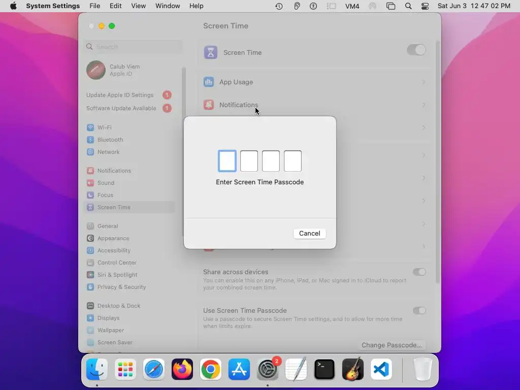Select the third passcode digit box
520x390 pixels.
271,161
